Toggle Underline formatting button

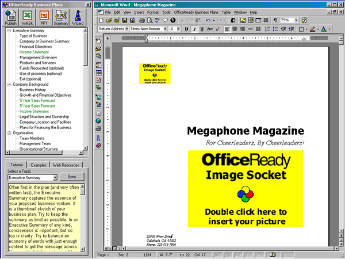pos(202,29)
